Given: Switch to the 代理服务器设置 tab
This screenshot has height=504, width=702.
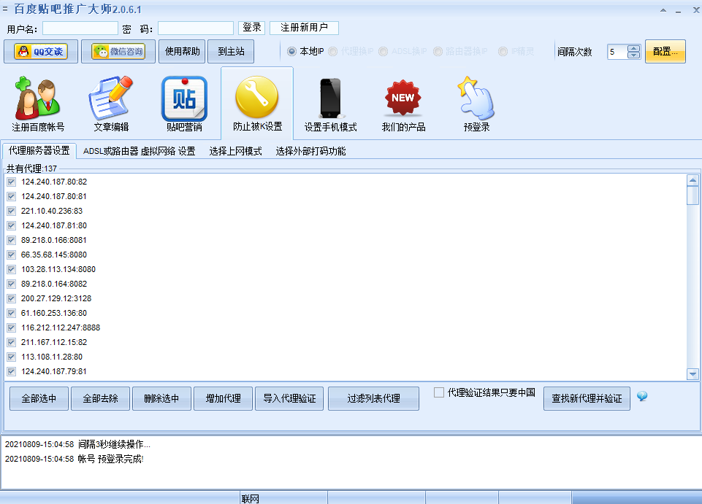Looking at the screenshot, I should 39,151.
